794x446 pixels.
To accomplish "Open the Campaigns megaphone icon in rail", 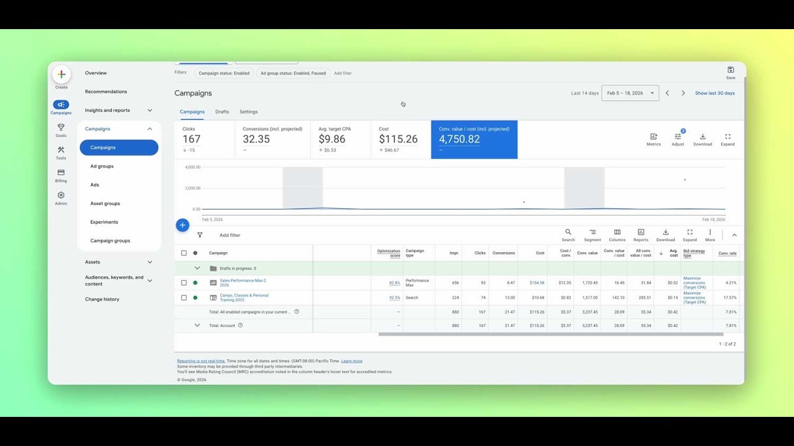I will pos(61,105).
